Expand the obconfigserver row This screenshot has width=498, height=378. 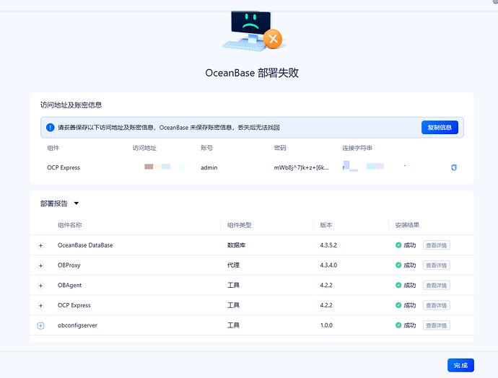(x=40, y=325)
